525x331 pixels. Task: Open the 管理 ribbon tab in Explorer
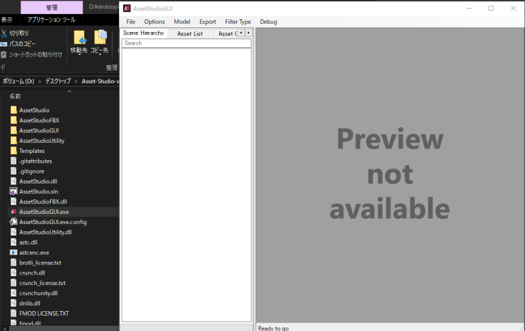(x=51, y=7)
